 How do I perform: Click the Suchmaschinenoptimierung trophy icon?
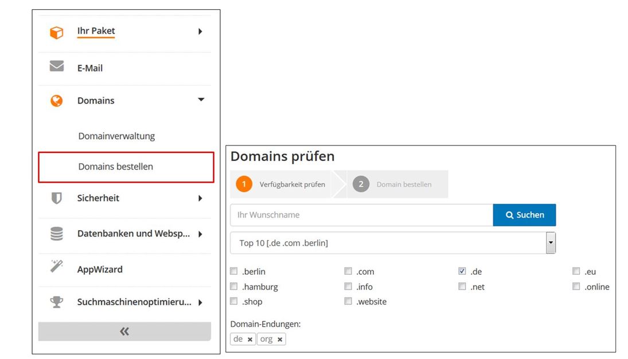point(56,302)
